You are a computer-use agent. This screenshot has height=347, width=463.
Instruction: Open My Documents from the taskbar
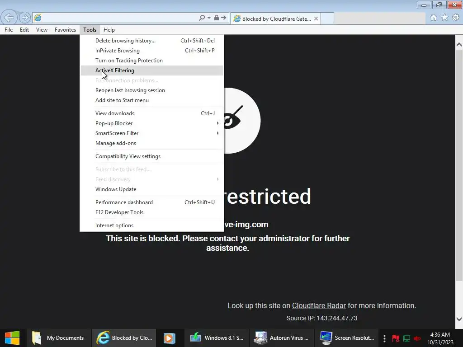click(x=58, y=338)
